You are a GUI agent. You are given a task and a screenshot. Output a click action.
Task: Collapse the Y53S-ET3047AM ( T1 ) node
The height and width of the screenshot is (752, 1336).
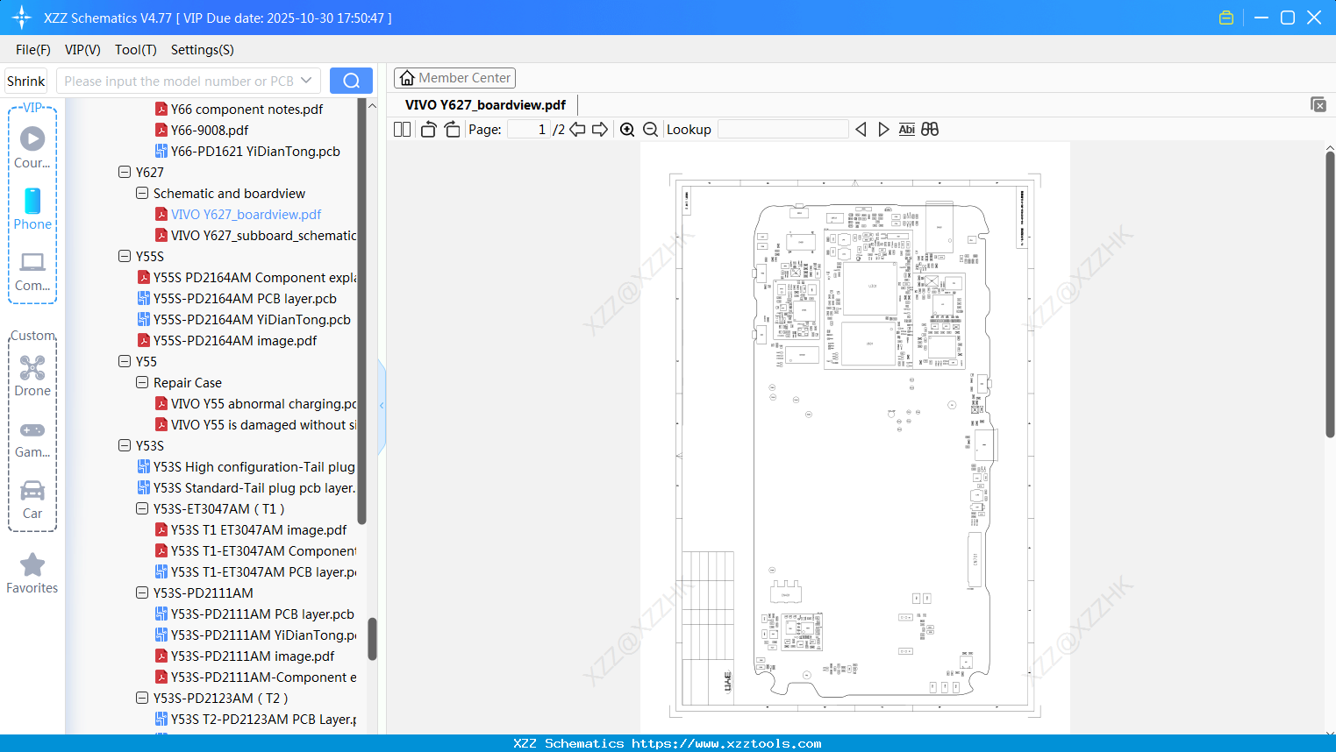point(142,509)
